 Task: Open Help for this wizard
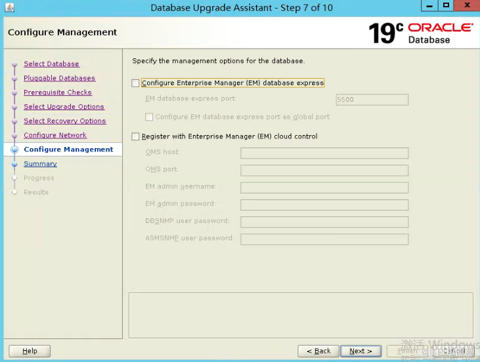click(30, 351)
